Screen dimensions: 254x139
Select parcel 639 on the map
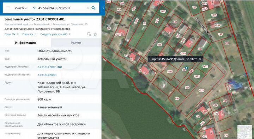(175, 22)
